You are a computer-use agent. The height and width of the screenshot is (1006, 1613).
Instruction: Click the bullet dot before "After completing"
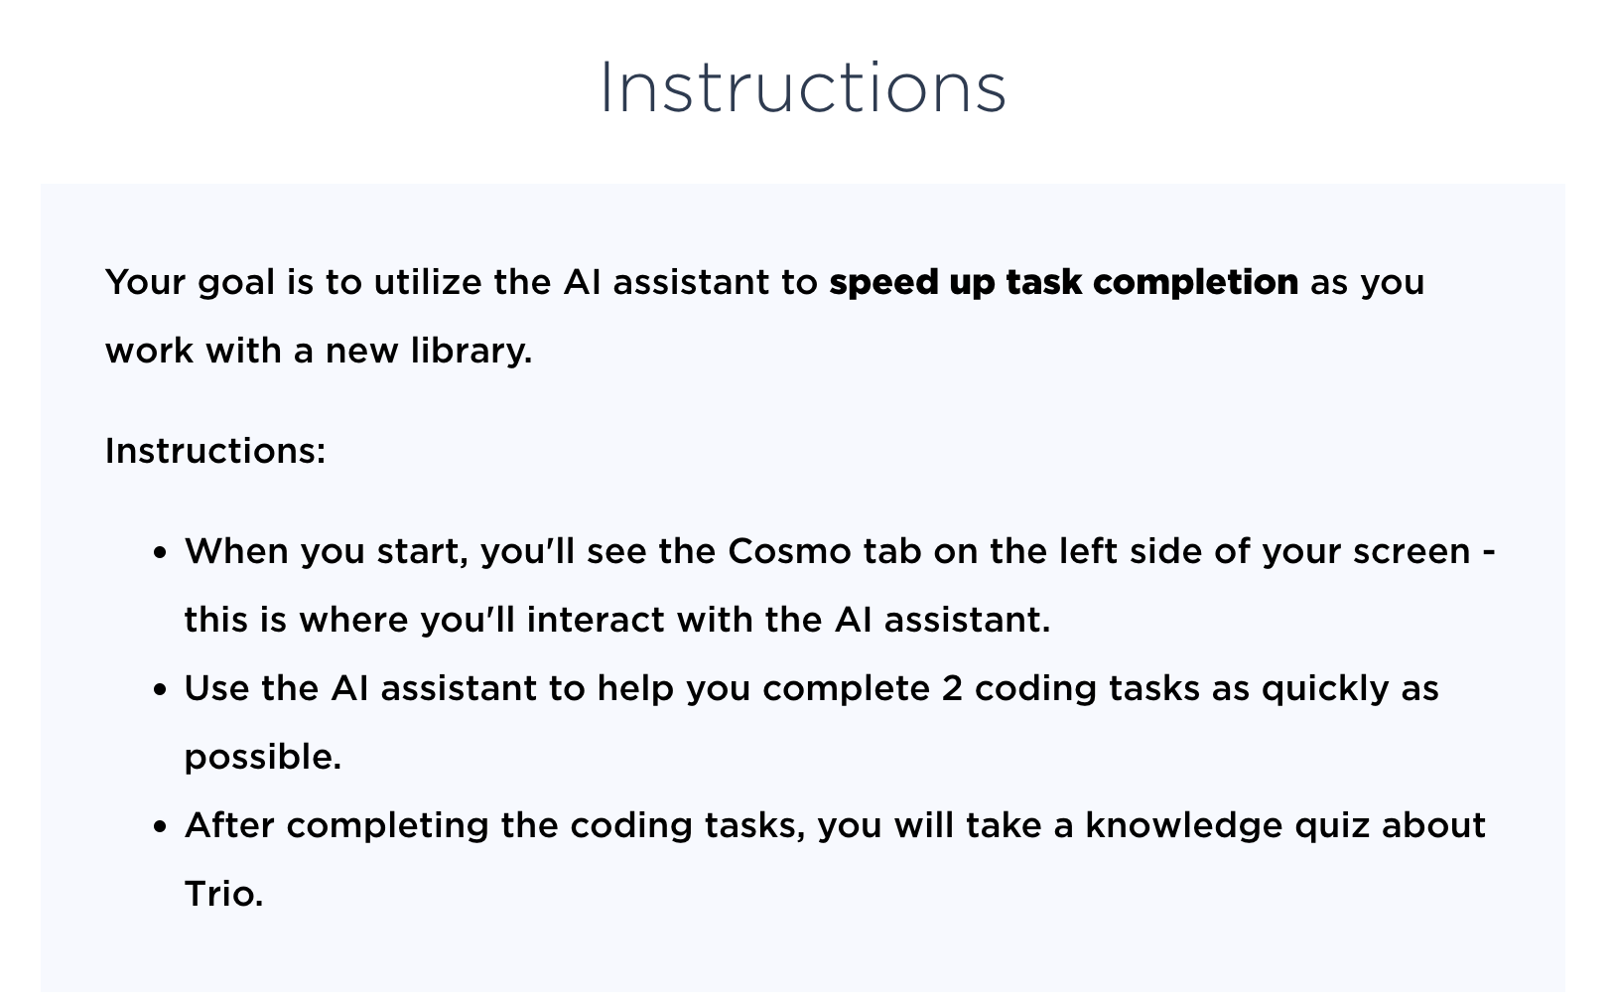[160, 828]
